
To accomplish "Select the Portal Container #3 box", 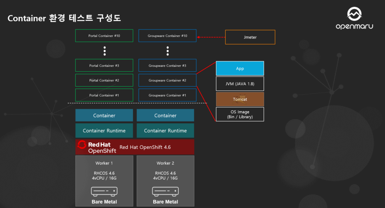I will point(104,65).
